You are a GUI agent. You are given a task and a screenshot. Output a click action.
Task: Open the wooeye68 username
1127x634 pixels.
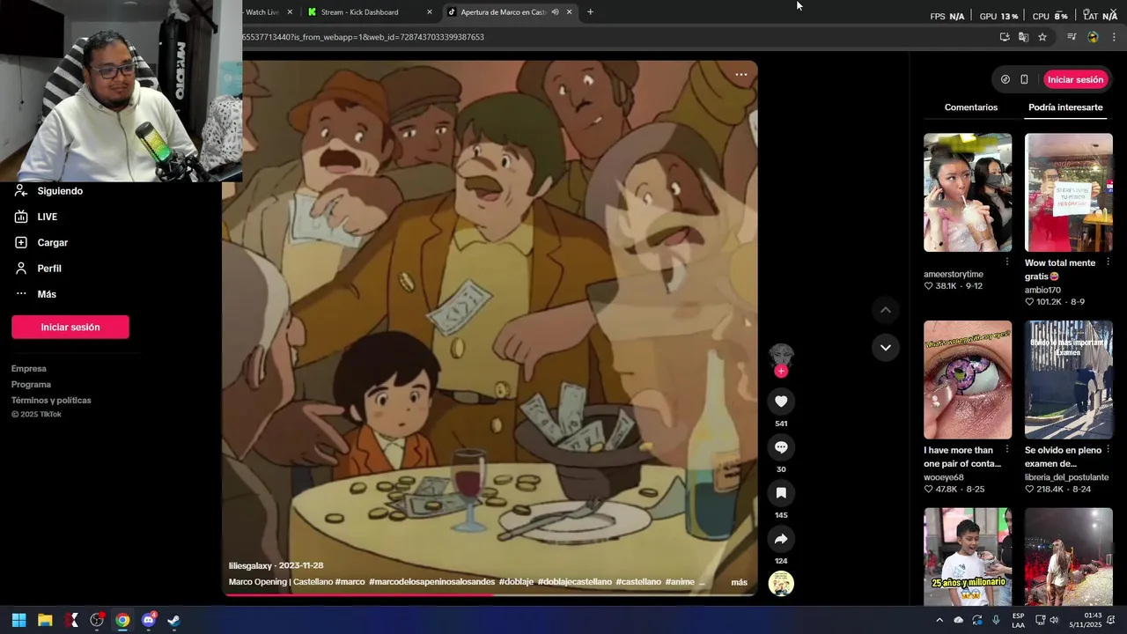[x=944, y=477]
